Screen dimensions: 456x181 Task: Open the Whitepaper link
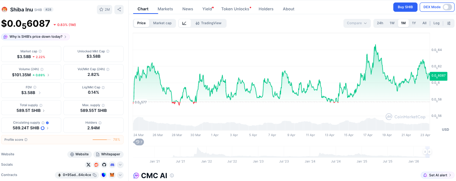(x=108, y=154)
